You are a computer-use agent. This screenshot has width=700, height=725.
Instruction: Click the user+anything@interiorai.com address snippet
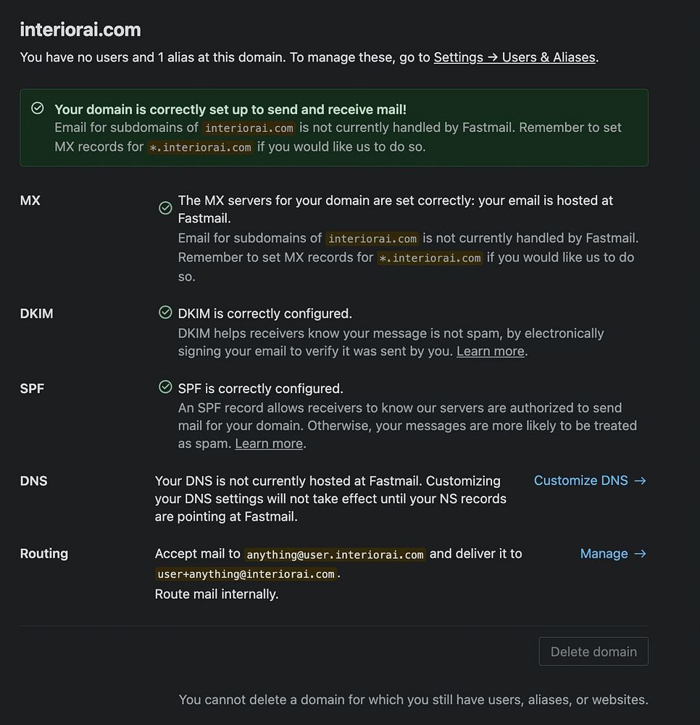246,574
